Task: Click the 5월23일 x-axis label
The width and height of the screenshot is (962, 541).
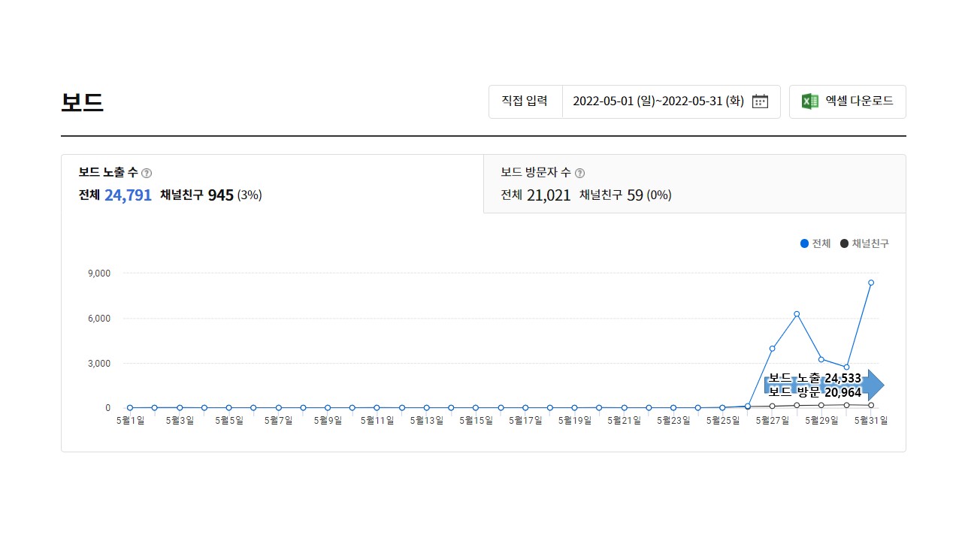Action: [673, 422]
